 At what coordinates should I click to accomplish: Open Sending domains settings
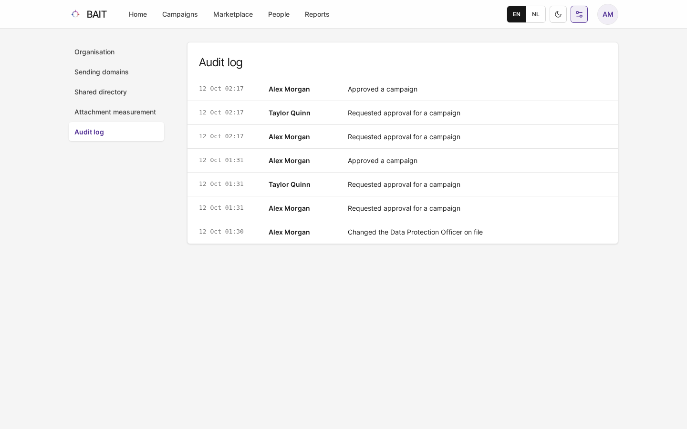116,71
